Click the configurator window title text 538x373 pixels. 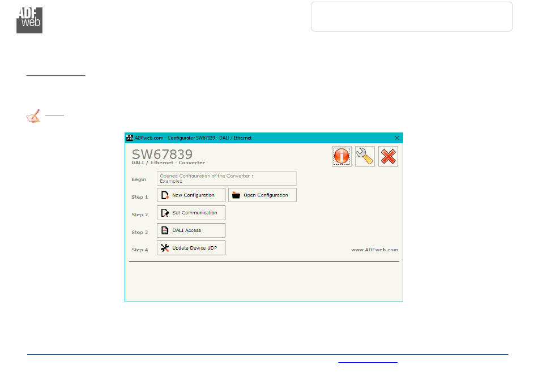pyautogui.click(x=193, y=138)
